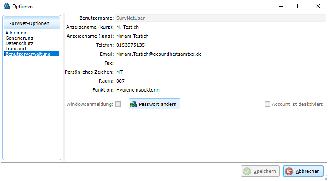Click the SurvNet-Optionen panel header
The image size is (328, 181).
[x=31, y=23]
